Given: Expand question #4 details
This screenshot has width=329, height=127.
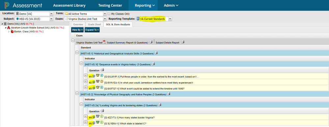Looking at the screenshot, I should [86, 116].
